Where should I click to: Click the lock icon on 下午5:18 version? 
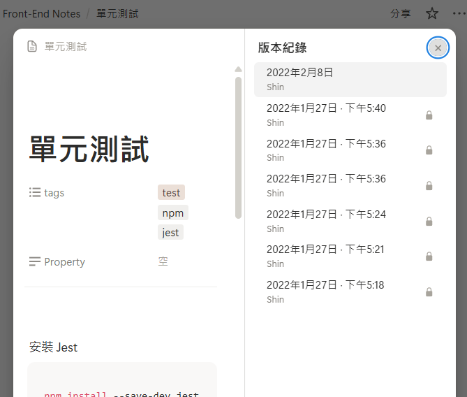[429, 292]
